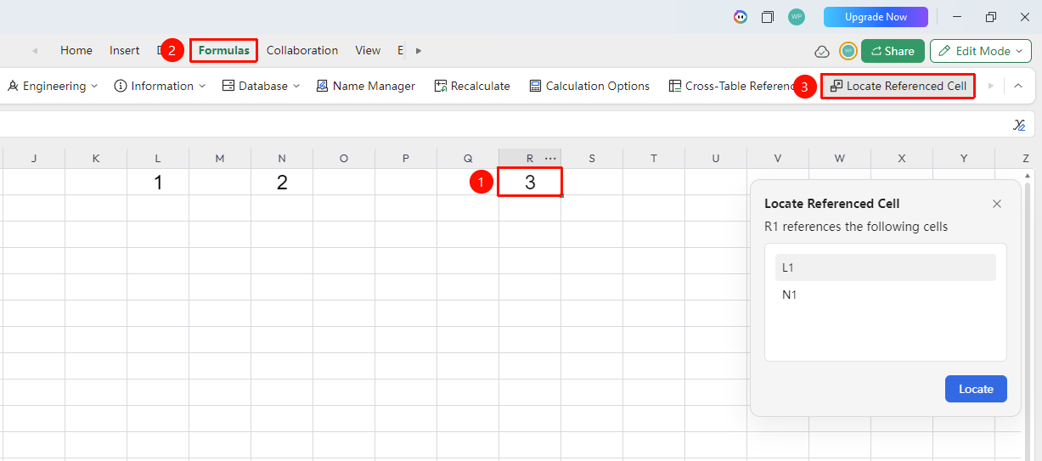Image resolution: width=1042 pixels, height=461 pixels.
Task: Close the Locate Referenced Cell panel
Action: (x=997, y=204)
